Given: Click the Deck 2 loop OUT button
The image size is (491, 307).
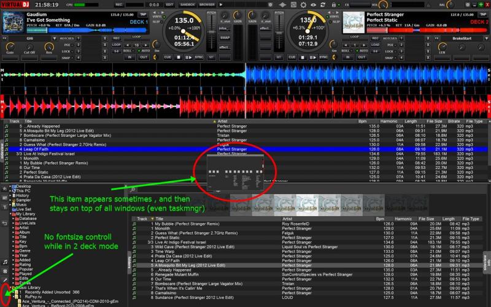Looking at the screenshot, I should (x=361, y=57).
